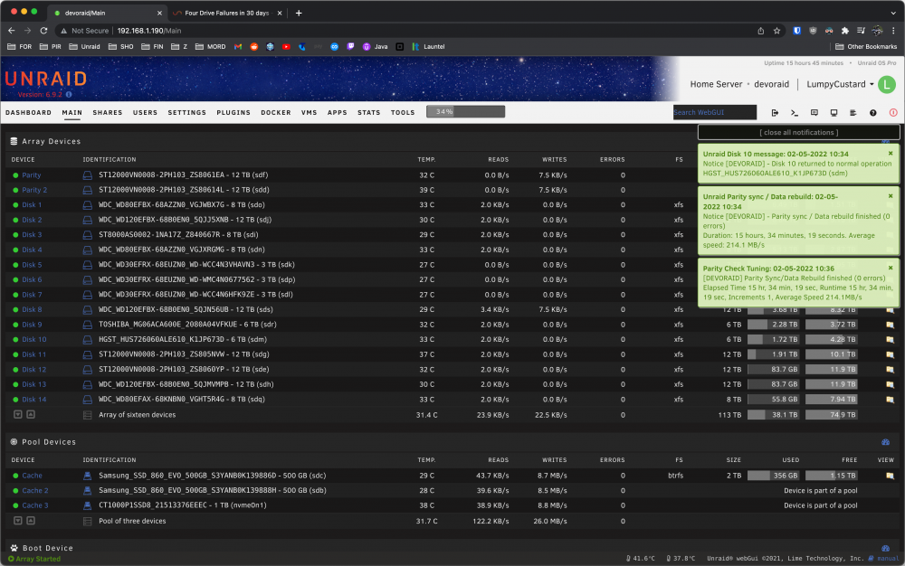
Task: Open the Other Bookmarks folder
Action: pos(866,47)
